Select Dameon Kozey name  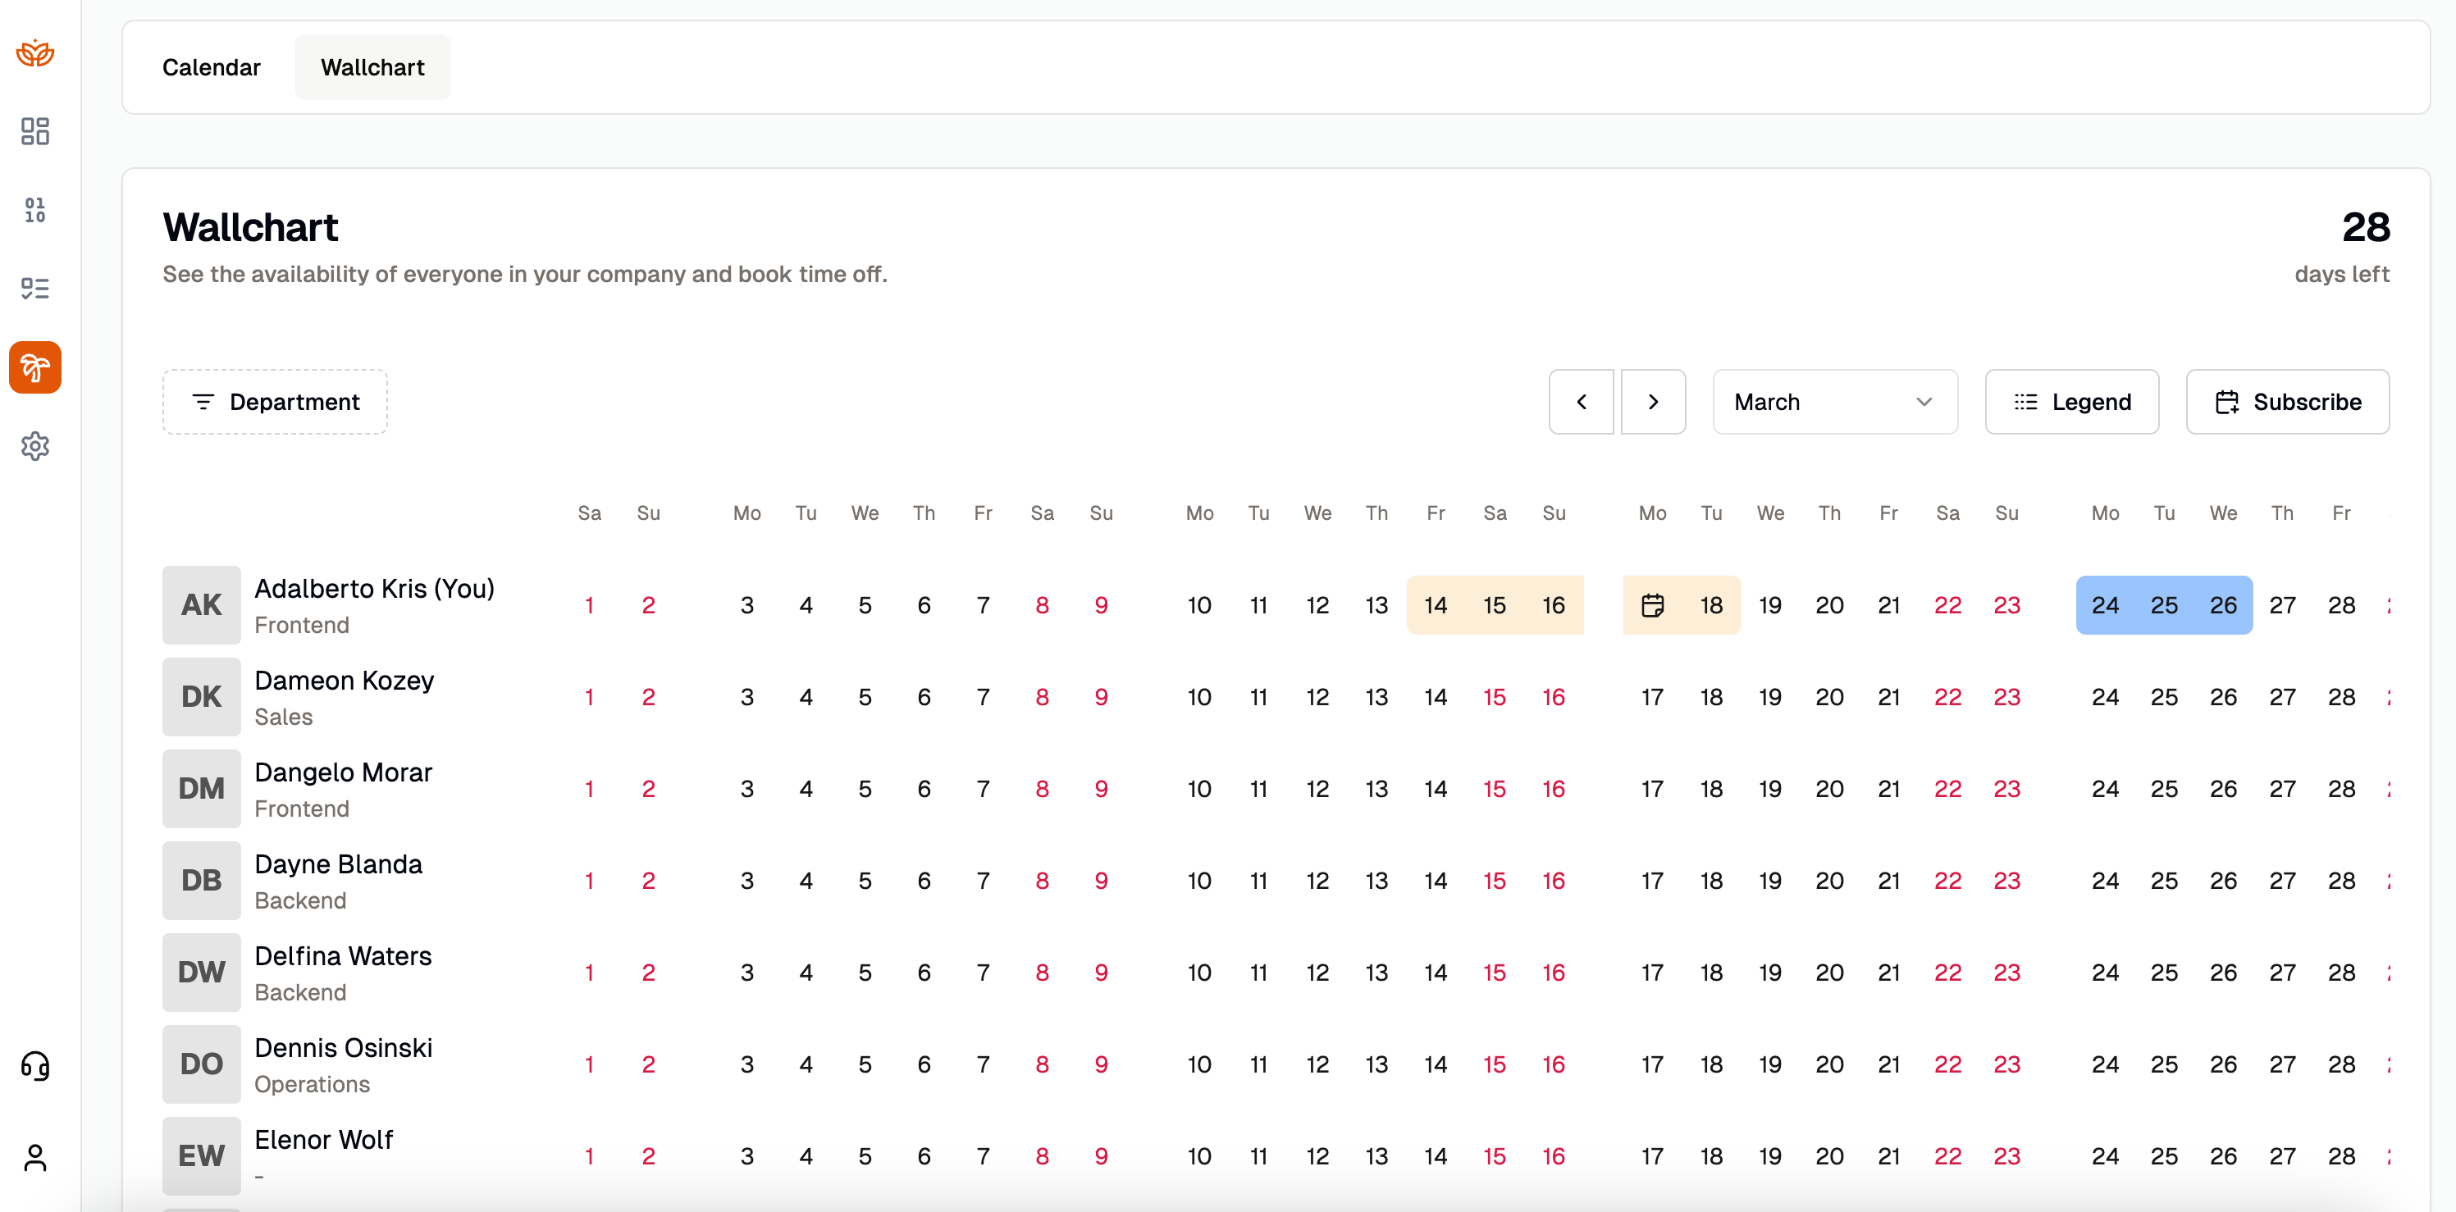pos(345,681)
